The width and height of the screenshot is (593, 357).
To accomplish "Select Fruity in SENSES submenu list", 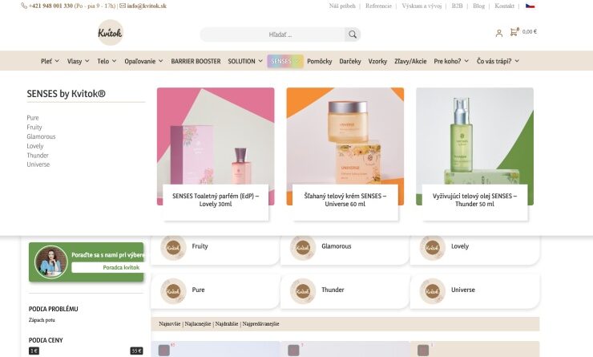I will 34,128.
